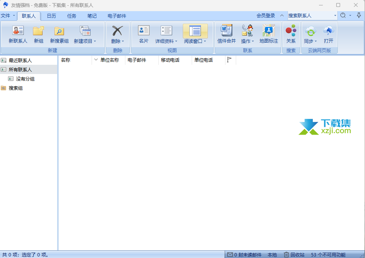The image size is (365, 258).
Task: Open 详细资料 view options dropdown
Action: tap(166, 41)
